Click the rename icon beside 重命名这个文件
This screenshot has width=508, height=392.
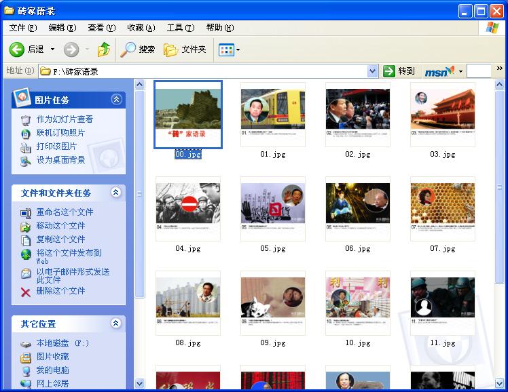26,213
